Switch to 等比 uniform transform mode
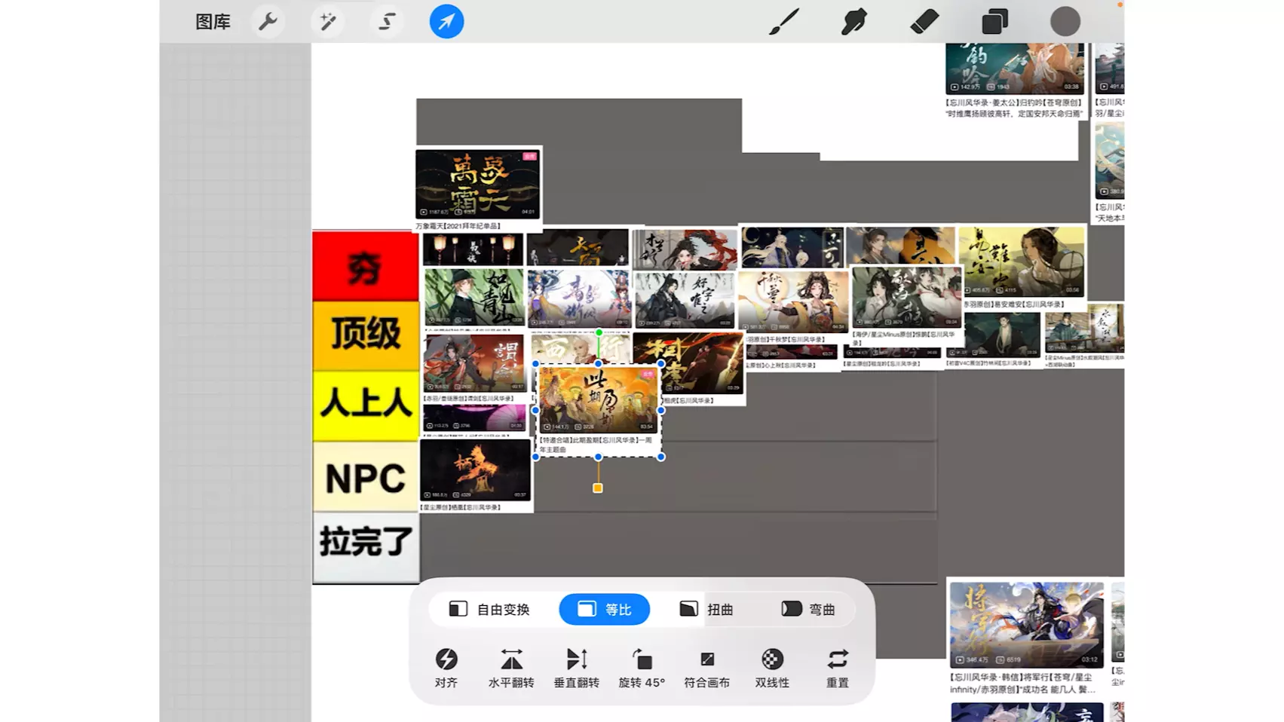 [604, 609]
